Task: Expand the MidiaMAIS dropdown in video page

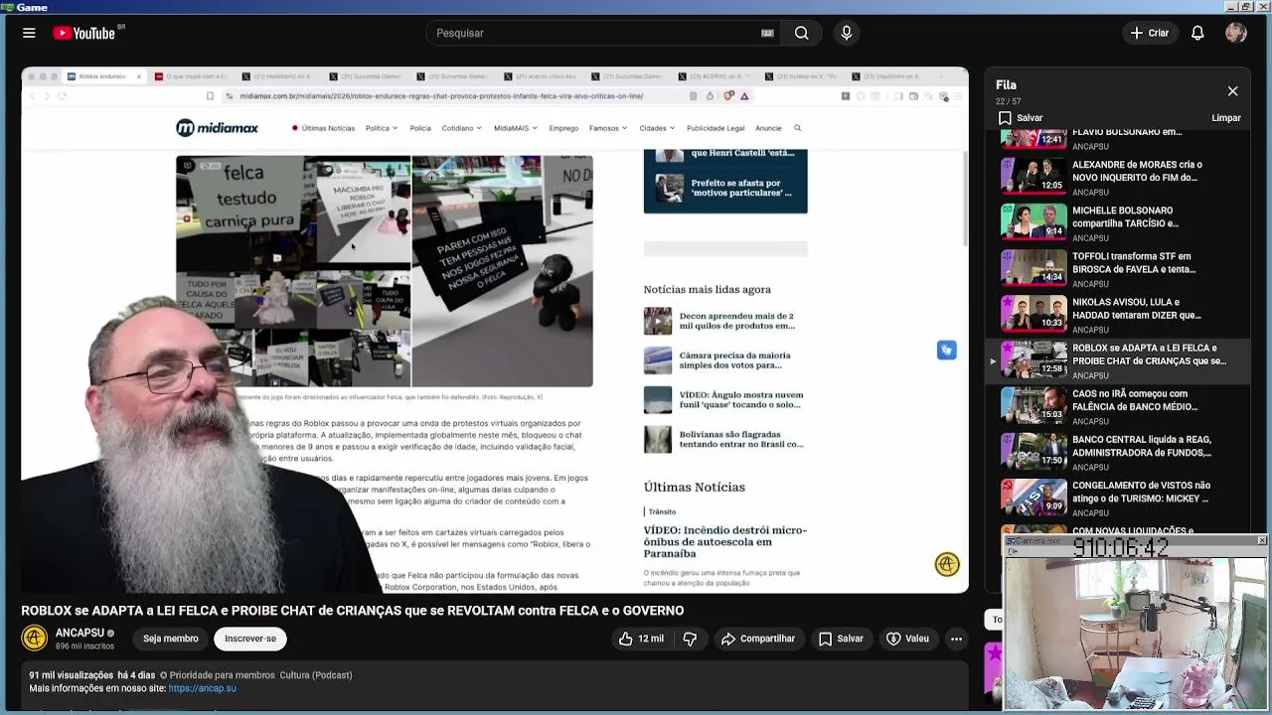Action: click(x=516, y=128)
